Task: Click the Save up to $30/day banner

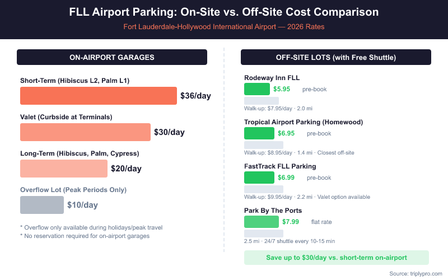Action: click(x=337, y=258)
